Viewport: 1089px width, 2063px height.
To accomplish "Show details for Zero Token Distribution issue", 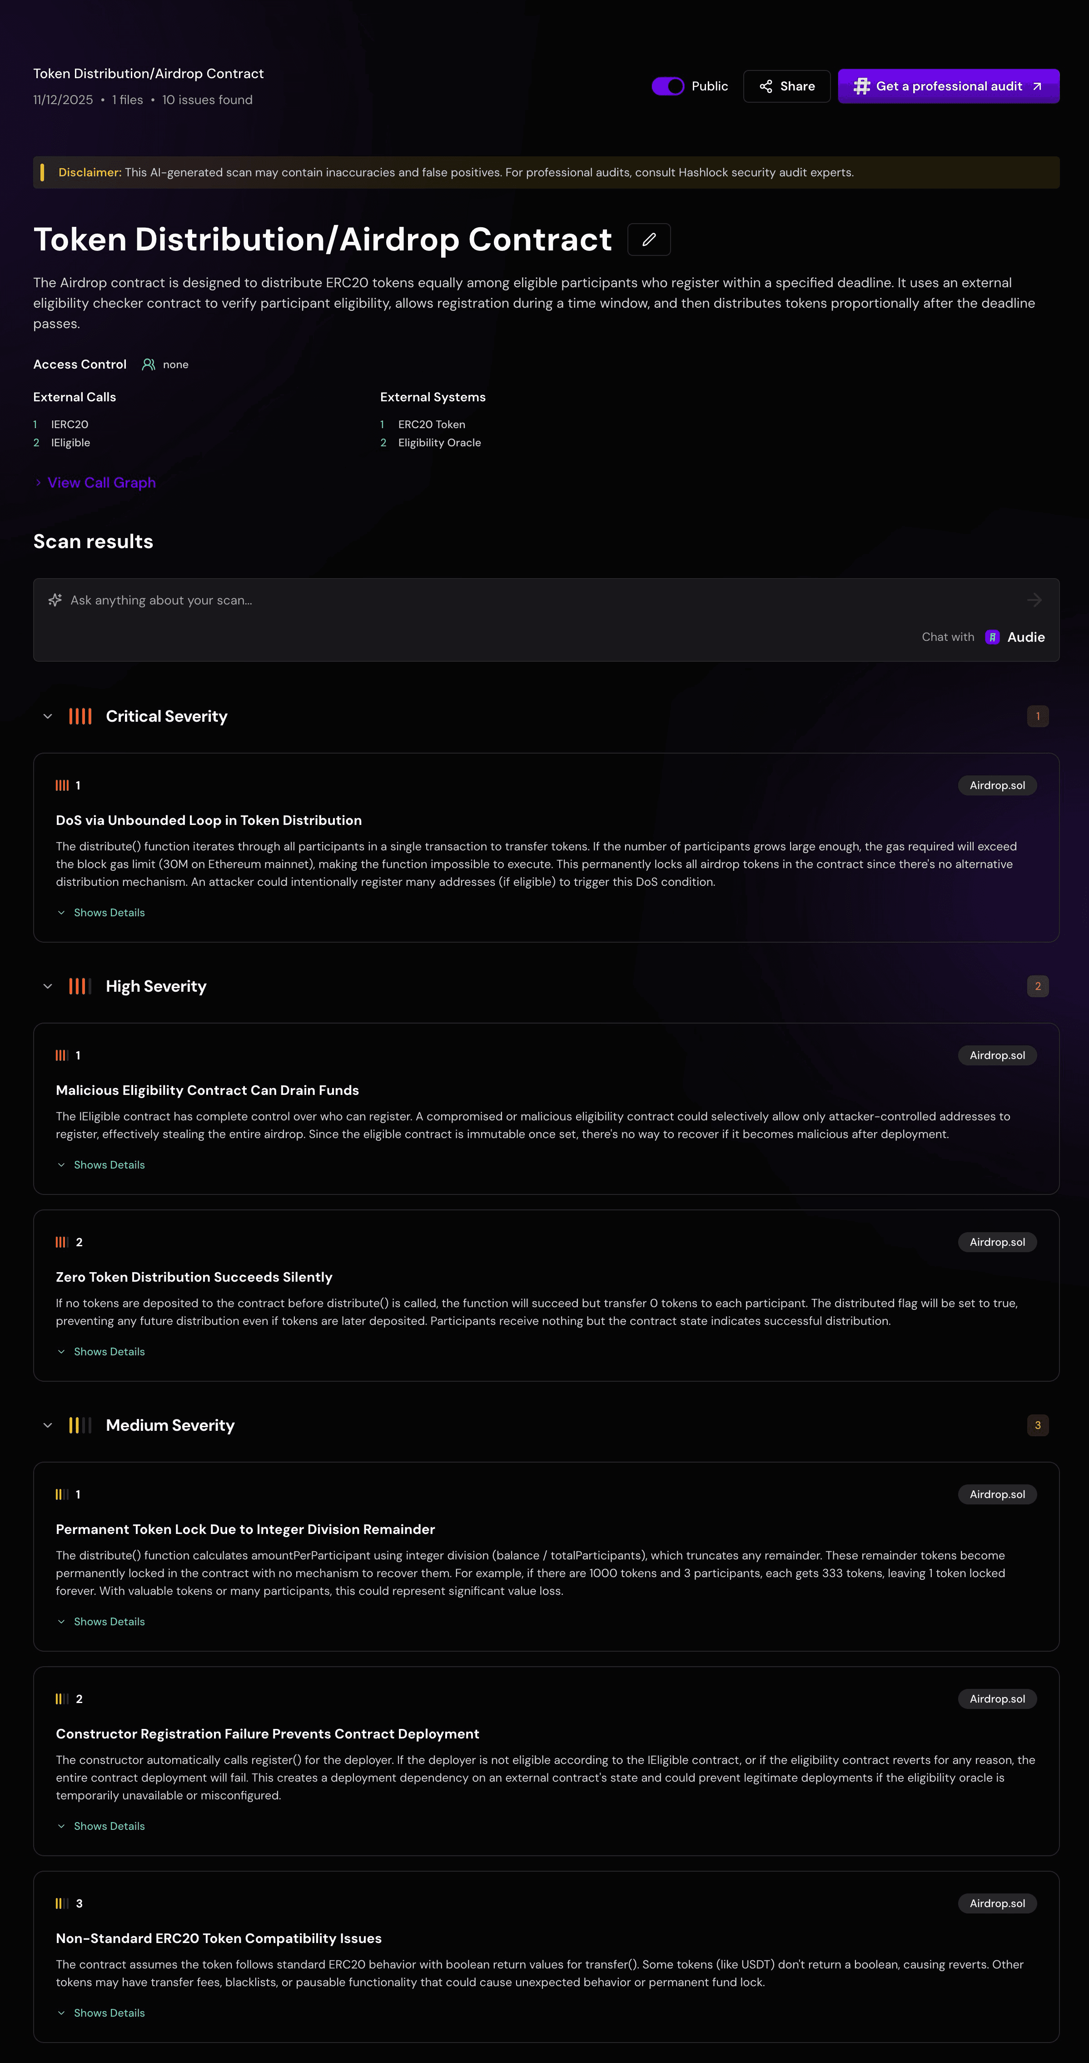I will coord(109,1352).
